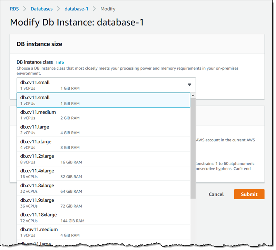The image size is (276, 250).
Task: Open the Info link beside DB instance class
Action: tap(60, 62)
